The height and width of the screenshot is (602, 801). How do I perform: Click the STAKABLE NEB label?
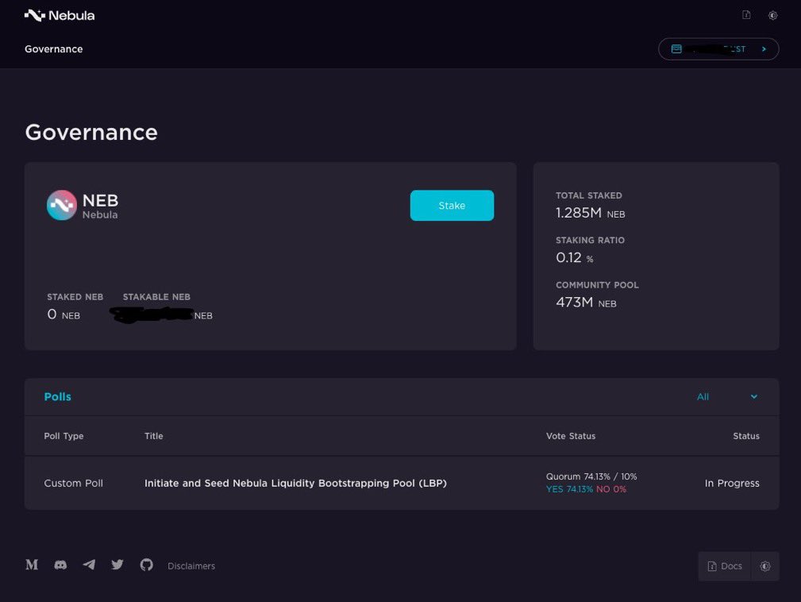coord(156,297)
